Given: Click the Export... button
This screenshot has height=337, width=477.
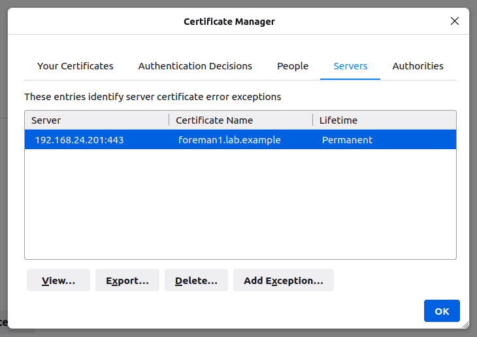Looking at the screenshot, I should [127, 281].
